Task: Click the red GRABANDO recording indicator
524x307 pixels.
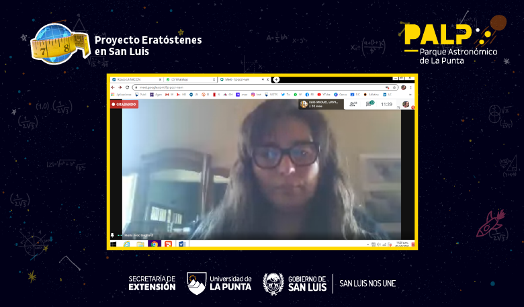Action: coord(124,104)
